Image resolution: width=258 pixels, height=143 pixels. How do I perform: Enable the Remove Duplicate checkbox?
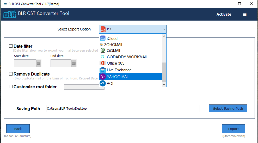pyautogui.click(x=11, y=74)
